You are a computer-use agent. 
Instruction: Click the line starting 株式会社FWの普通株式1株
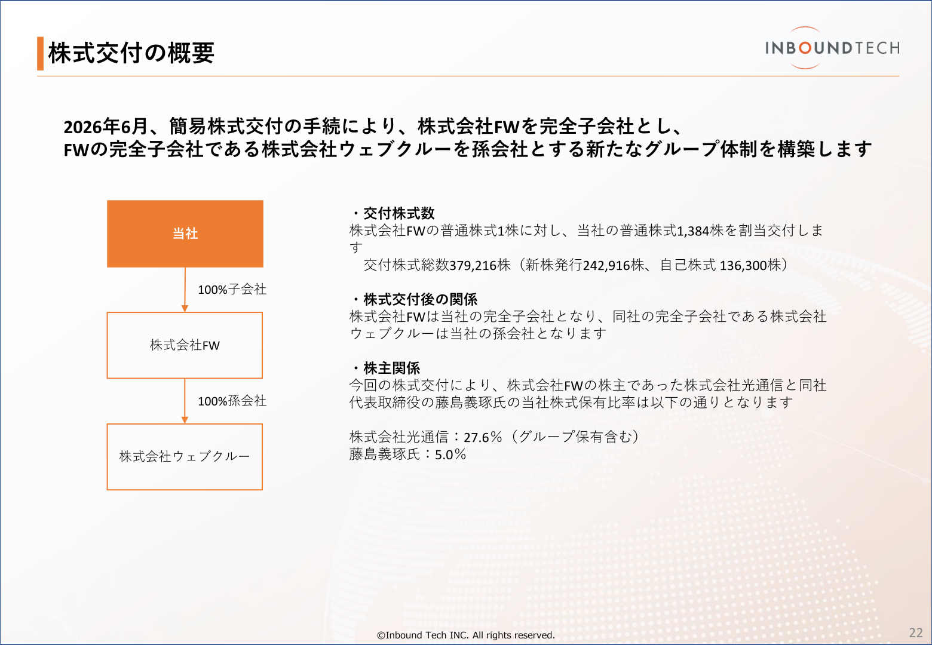[x=587, y=231]
